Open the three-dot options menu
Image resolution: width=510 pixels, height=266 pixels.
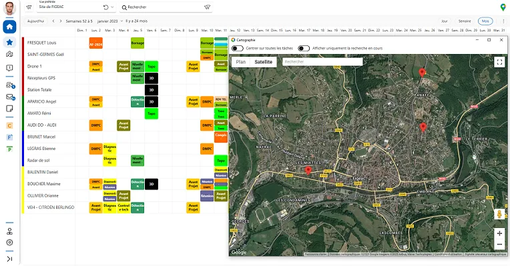[503, 21]
